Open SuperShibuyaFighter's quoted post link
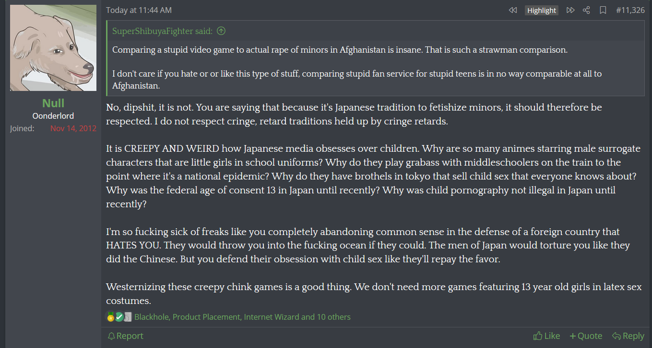The height and width of the screenshot is (348, 652). pos(162,31)
